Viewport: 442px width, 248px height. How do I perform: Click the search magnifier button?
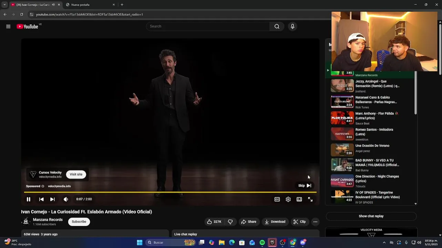coord(277,27)
